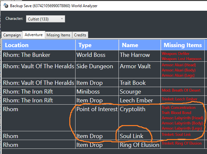Click the World Analyzer app icon in title bar

coord(6,6)
